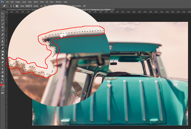Open the brush preset picker thumbnail
Image resolution: width=191 pixels, height=129 pixels.
pyautogui.click(x=11, y=6)
